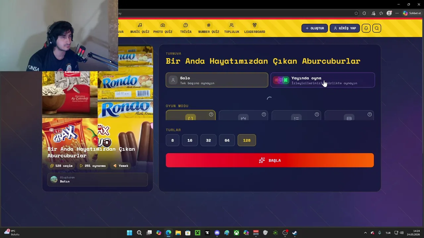This screenshot has height=238, width=424.
Task: Switch the TUR keyboard language
Action: [388, 233]
